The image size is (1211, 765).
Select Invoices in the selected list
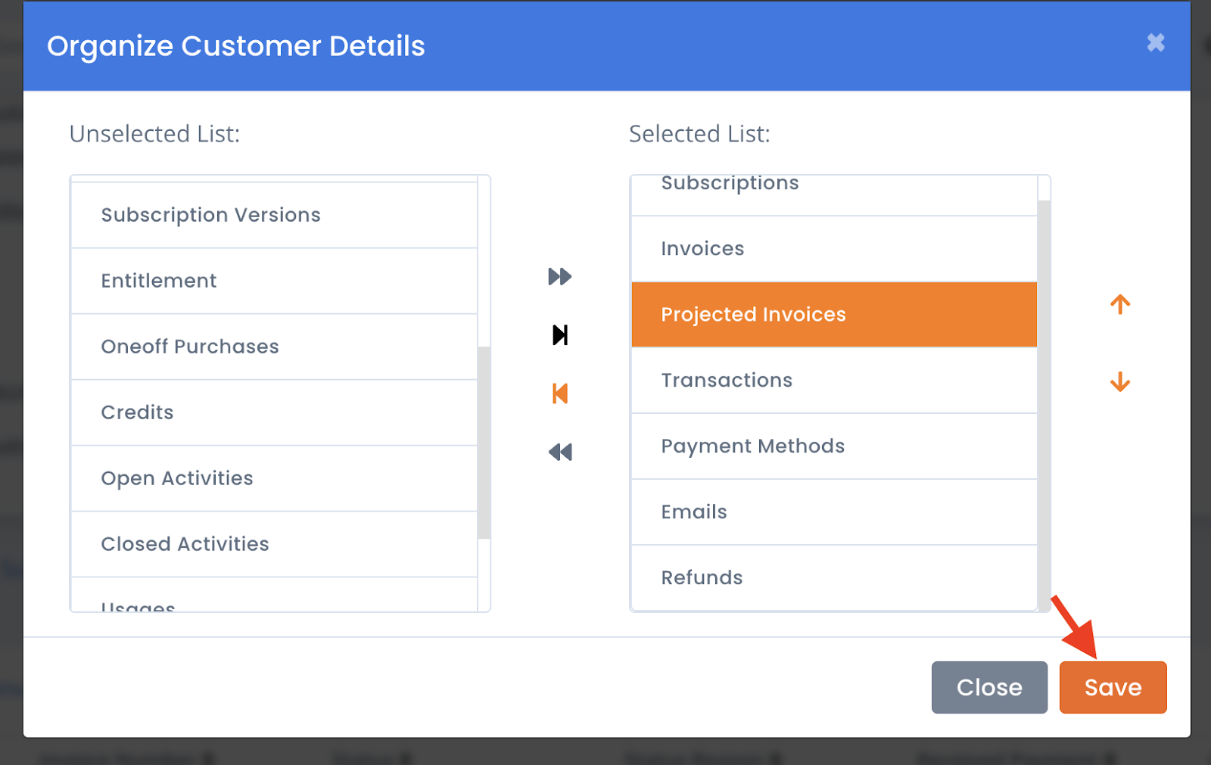tap(834, 249)
